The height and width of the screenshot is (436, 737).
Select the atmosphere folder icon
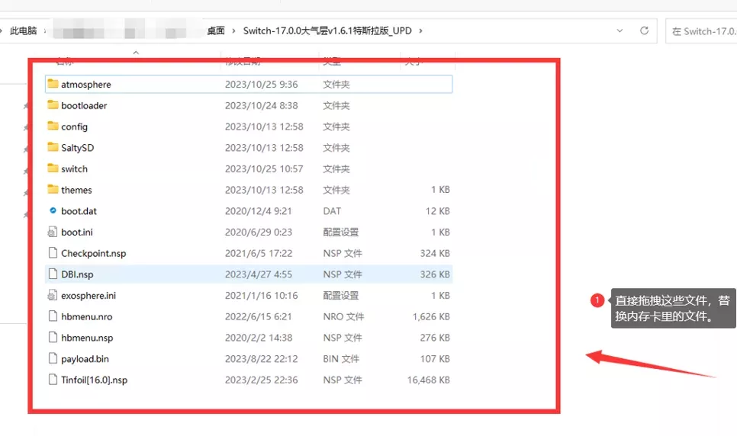point(53,84)
